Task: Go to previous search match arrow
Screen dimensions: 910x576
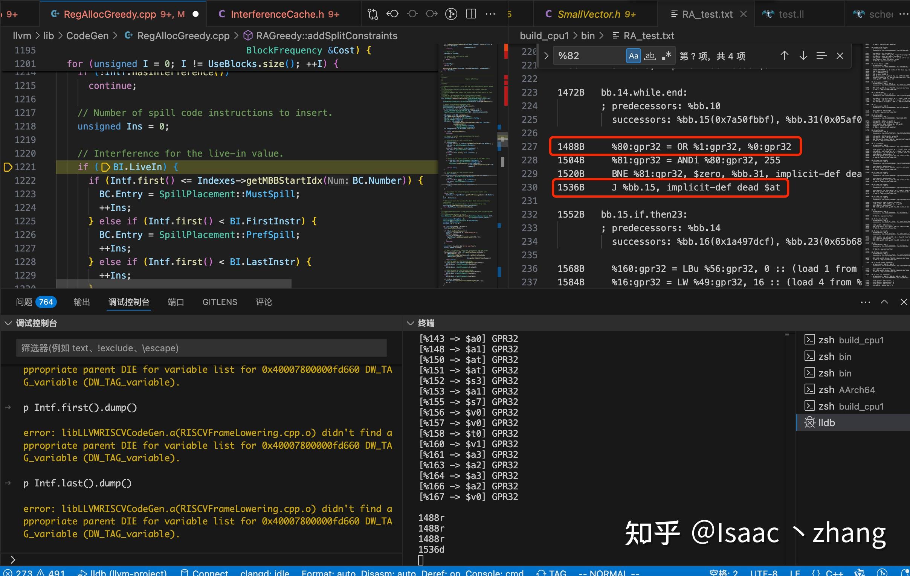Action: click(x=784, y=56)
